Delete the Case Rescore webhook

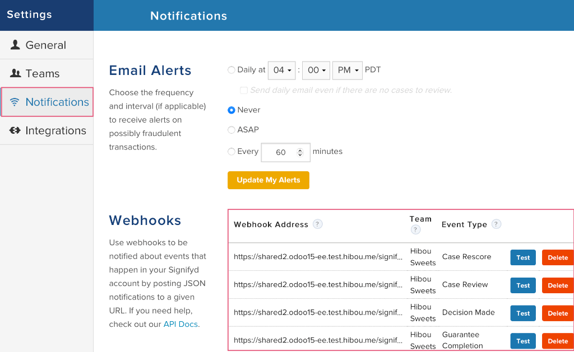pyautogui.click(x=558, y=257)
